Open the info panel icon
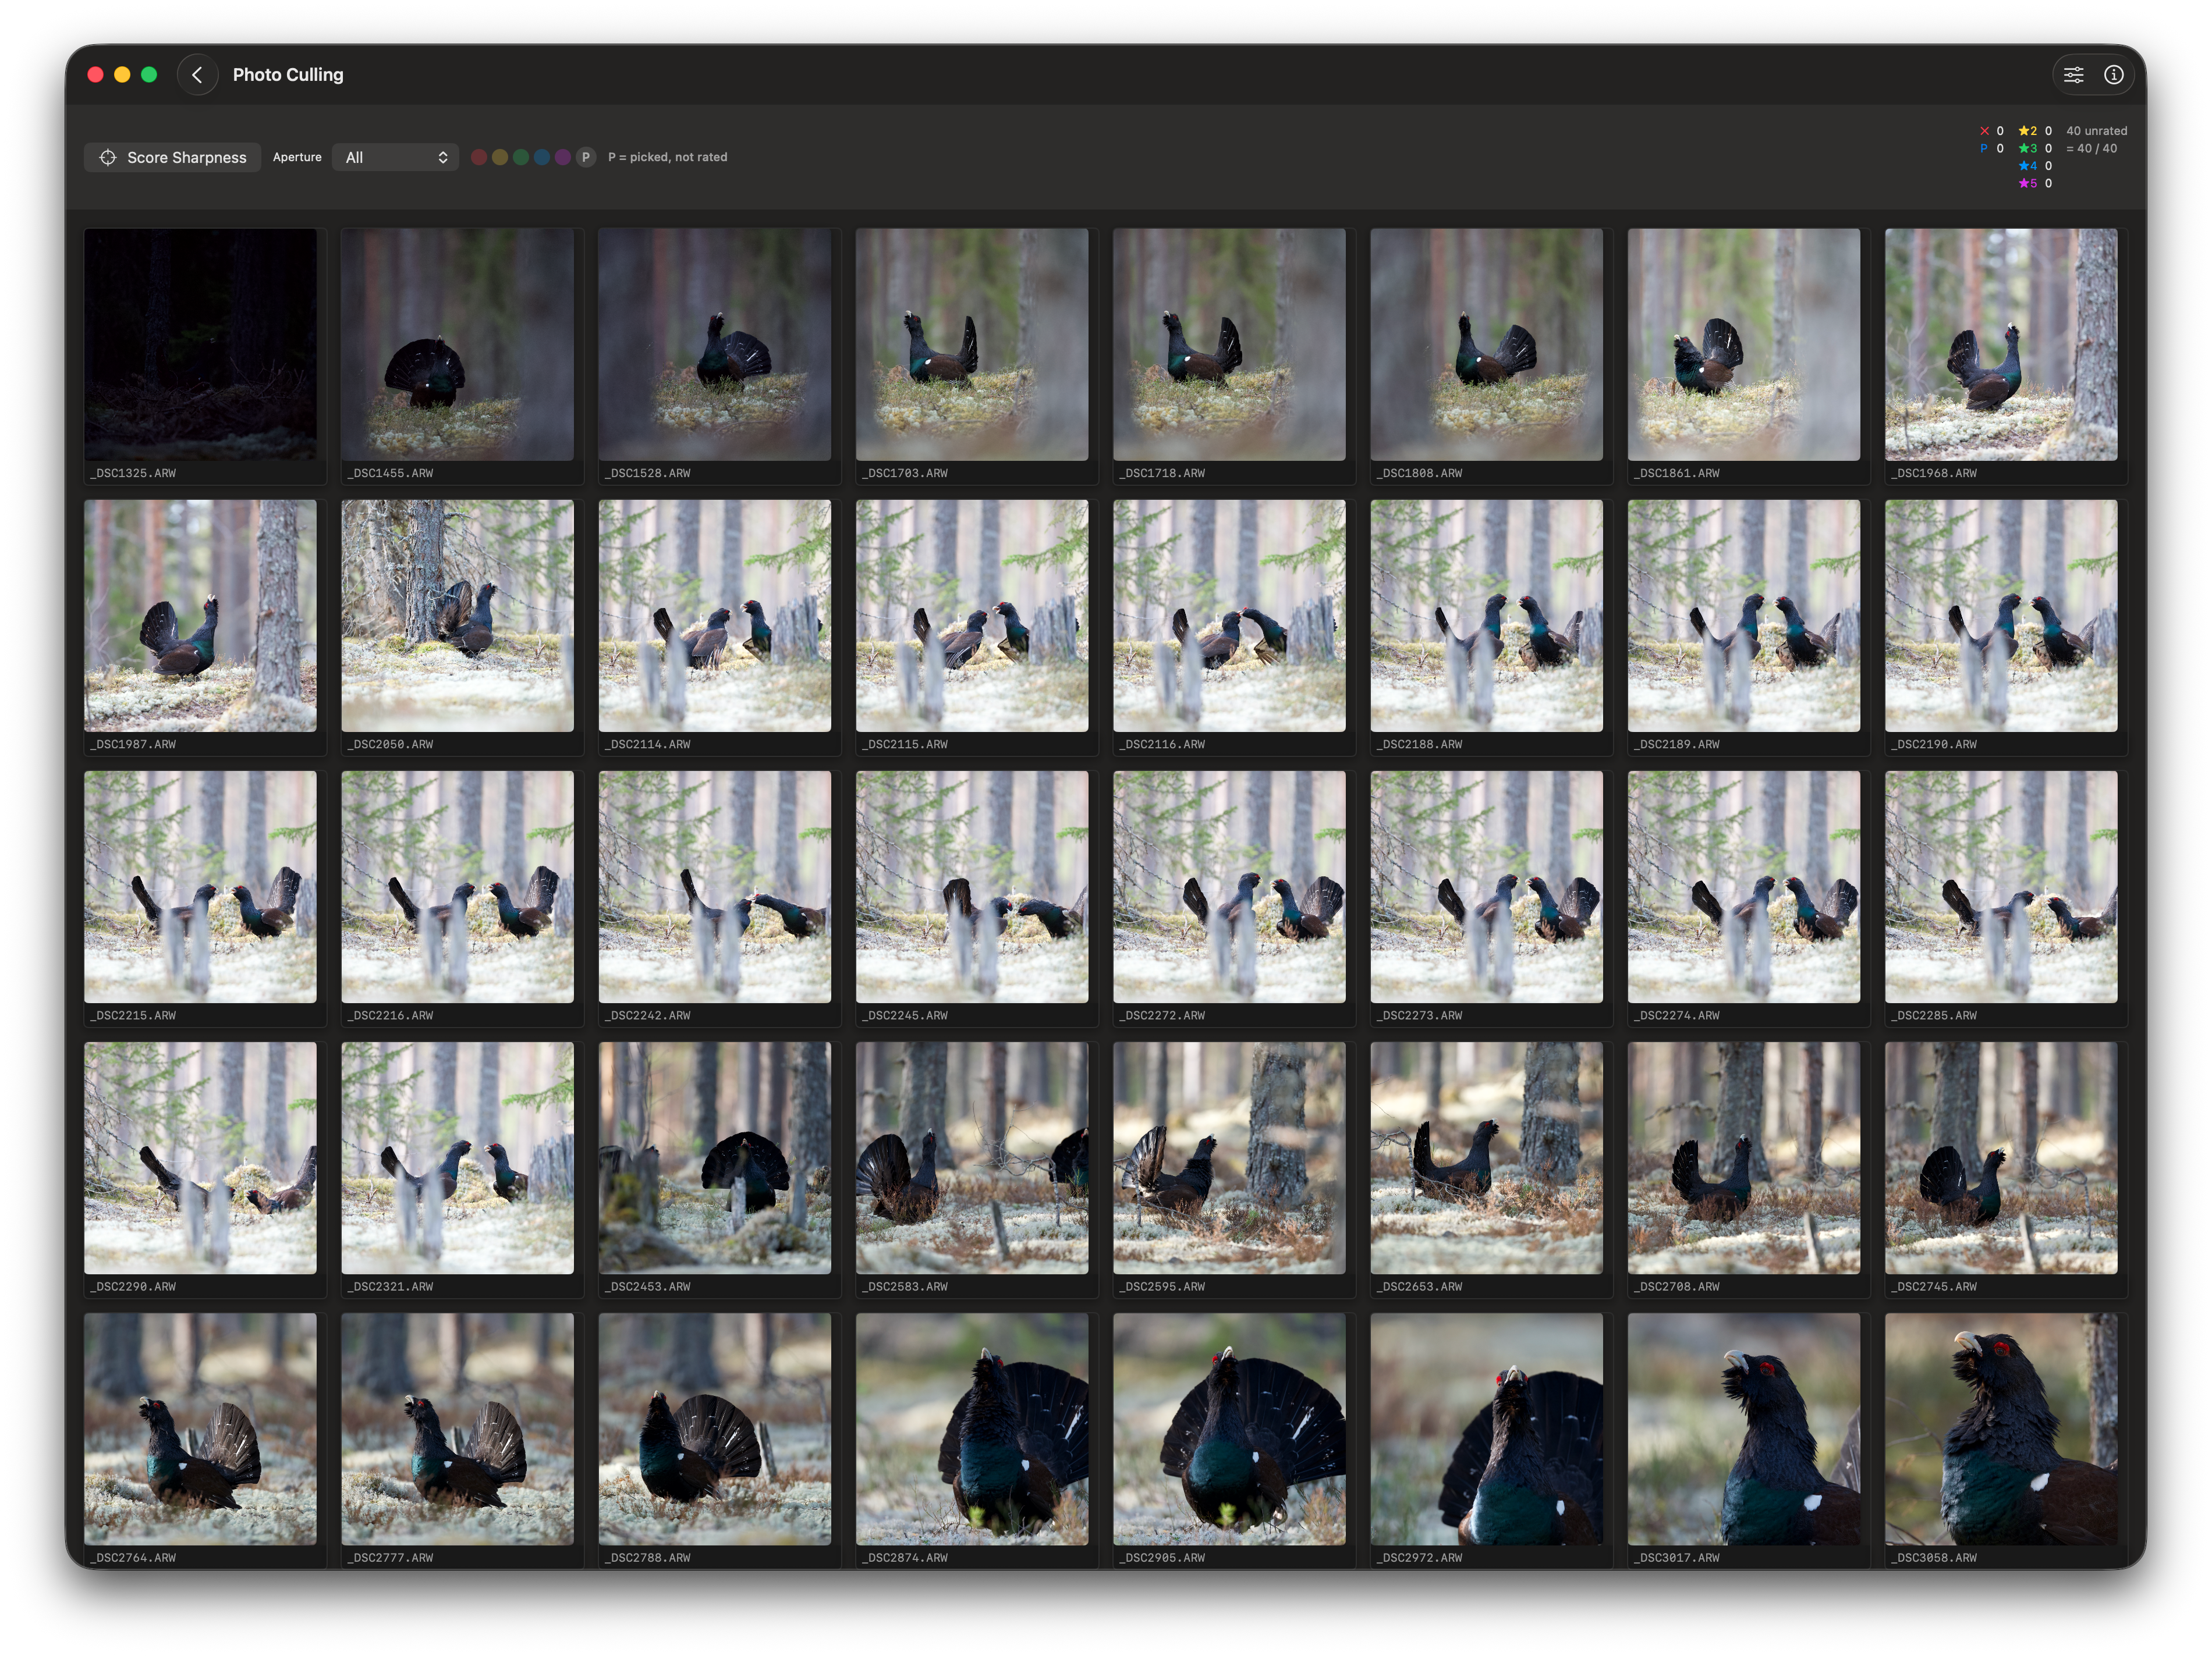Screen dimensions: 2212x1656 [2113, 75]
